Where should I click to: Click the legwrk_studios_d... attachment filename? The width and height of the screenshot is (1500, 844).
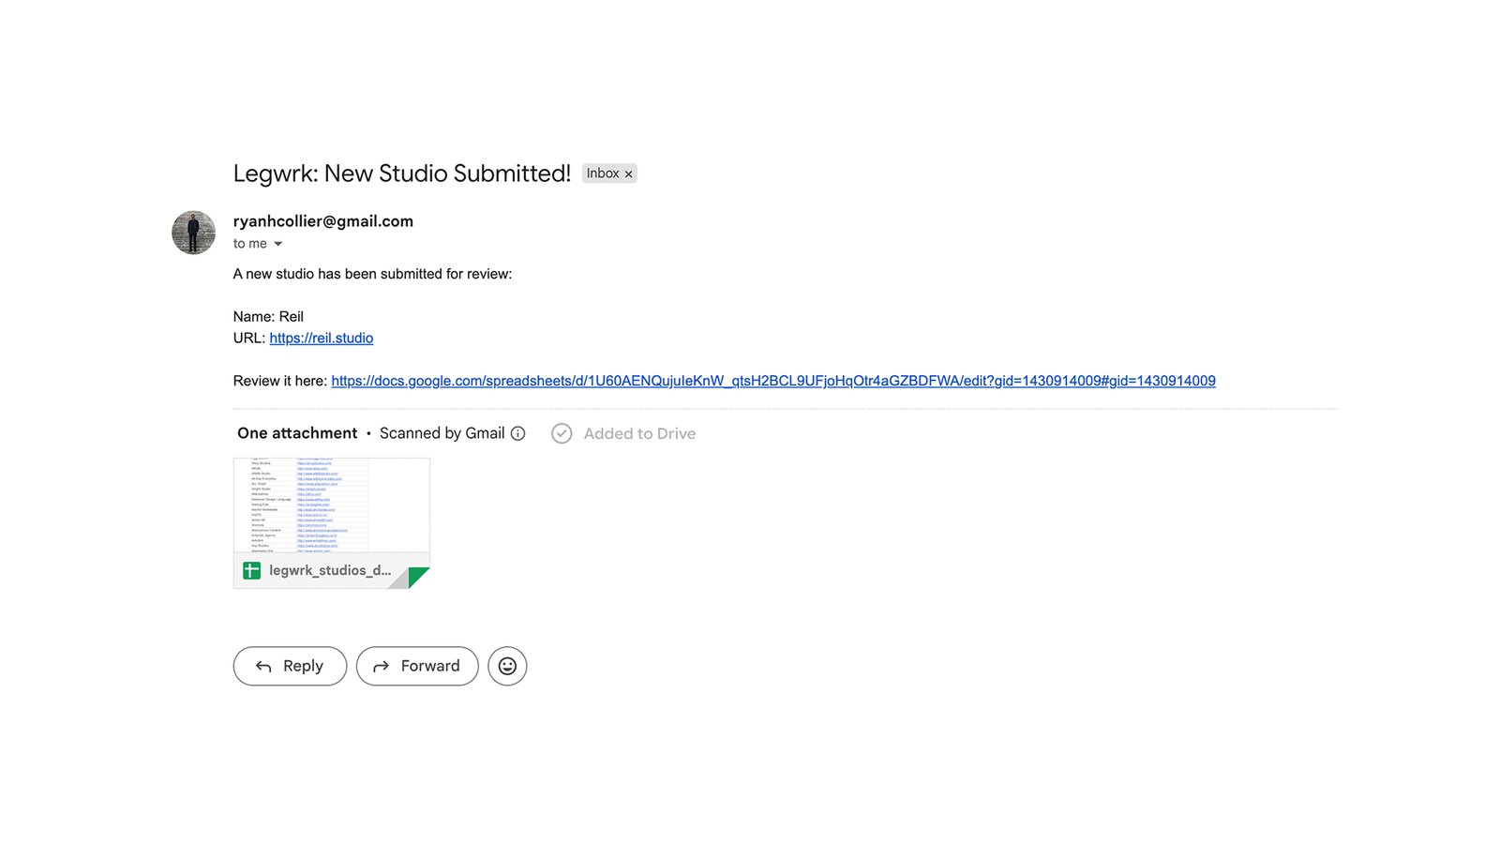pos(330,570)
